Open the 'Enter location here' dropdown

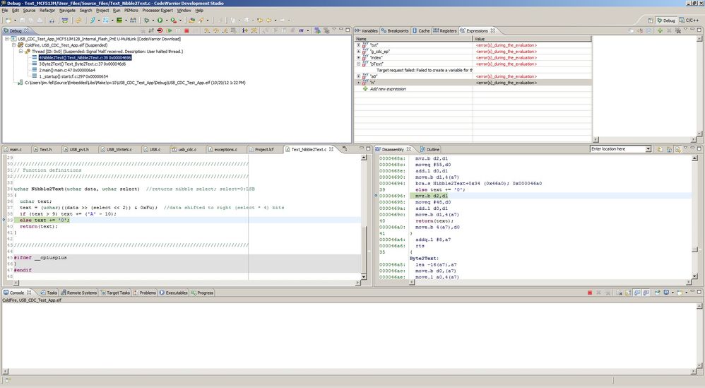(648, 149)
